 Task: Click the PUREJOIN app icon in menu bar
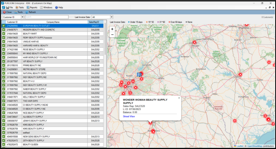click(3, 8)
